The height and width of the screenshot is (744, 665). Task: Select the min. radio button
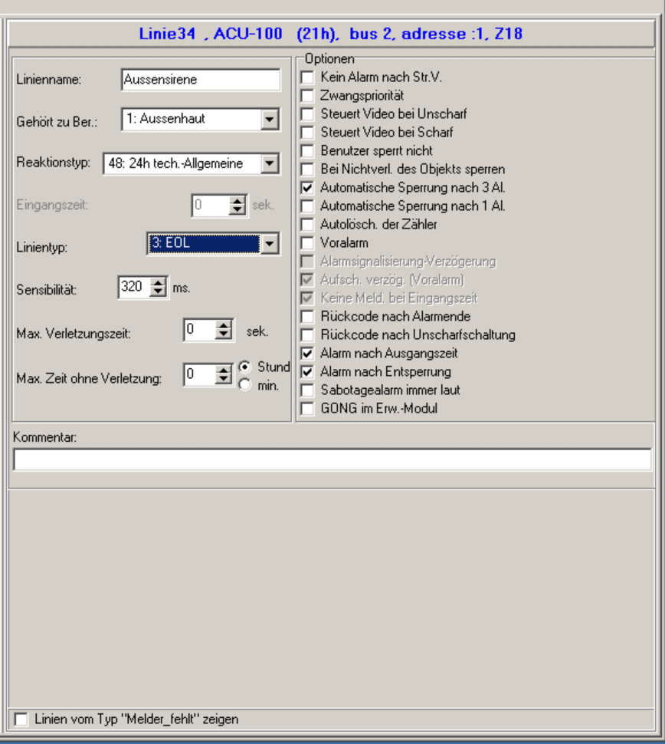245,385
